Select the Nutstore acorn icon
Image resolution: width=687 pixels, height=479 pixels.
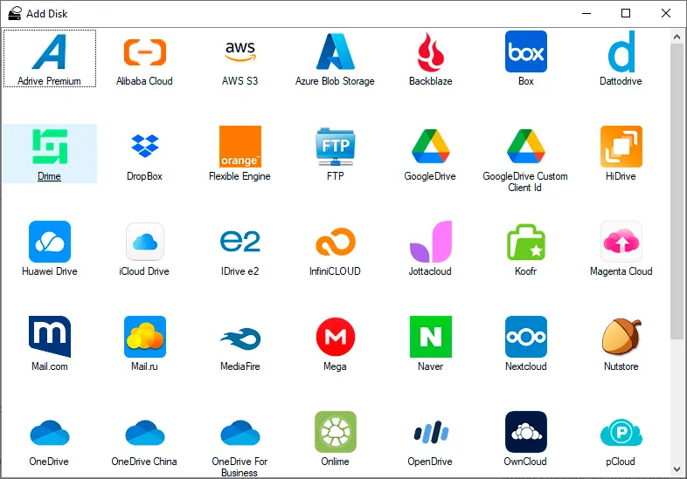tap(621, 336)
